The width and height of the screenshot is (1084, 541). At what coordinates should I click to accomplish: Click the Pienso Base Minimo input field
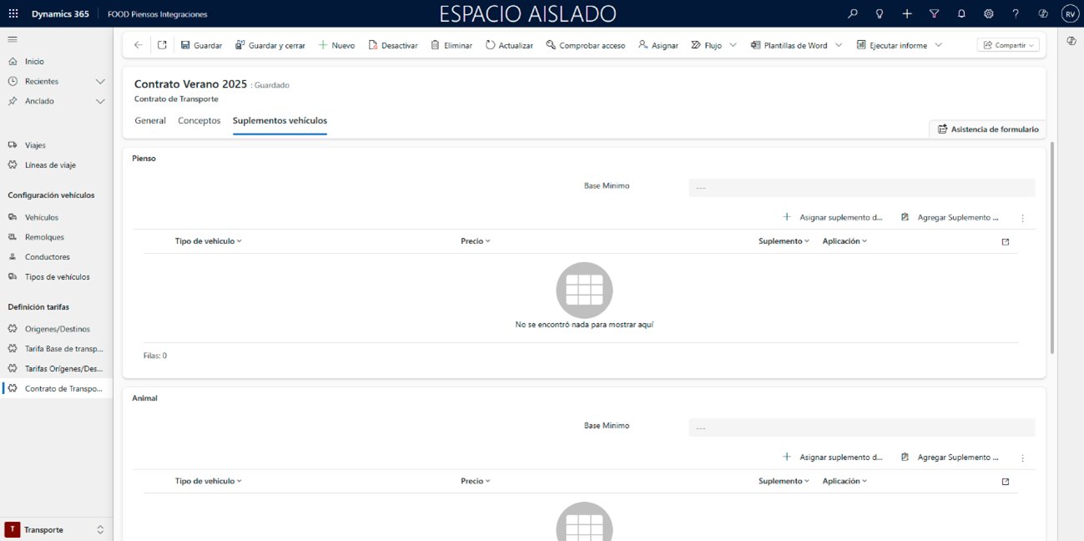[861, 188]
